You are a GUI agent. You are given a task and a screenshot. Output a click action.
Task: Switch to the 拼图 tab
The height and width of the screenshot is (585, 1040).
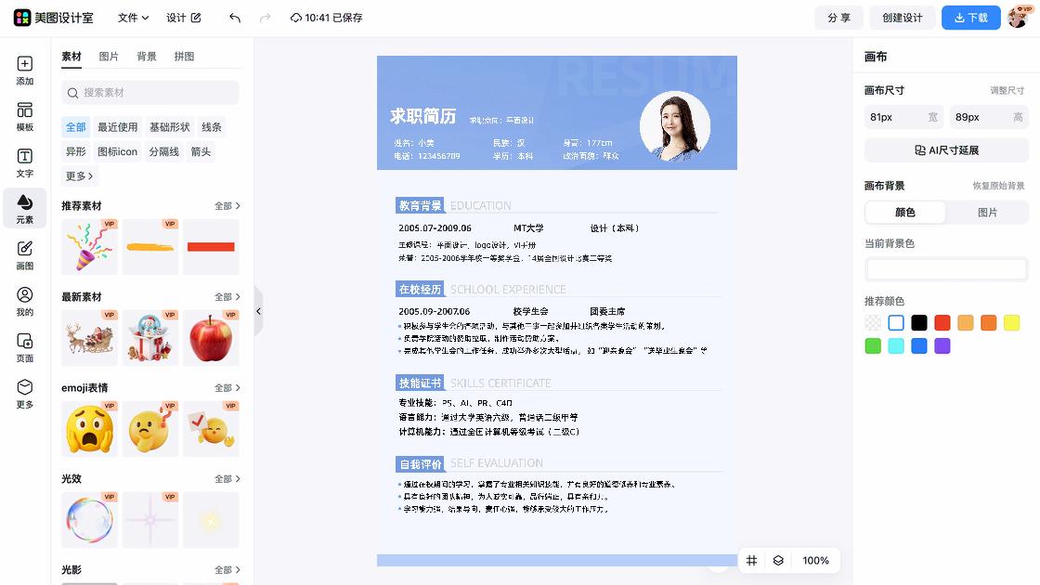click(185, 57)
